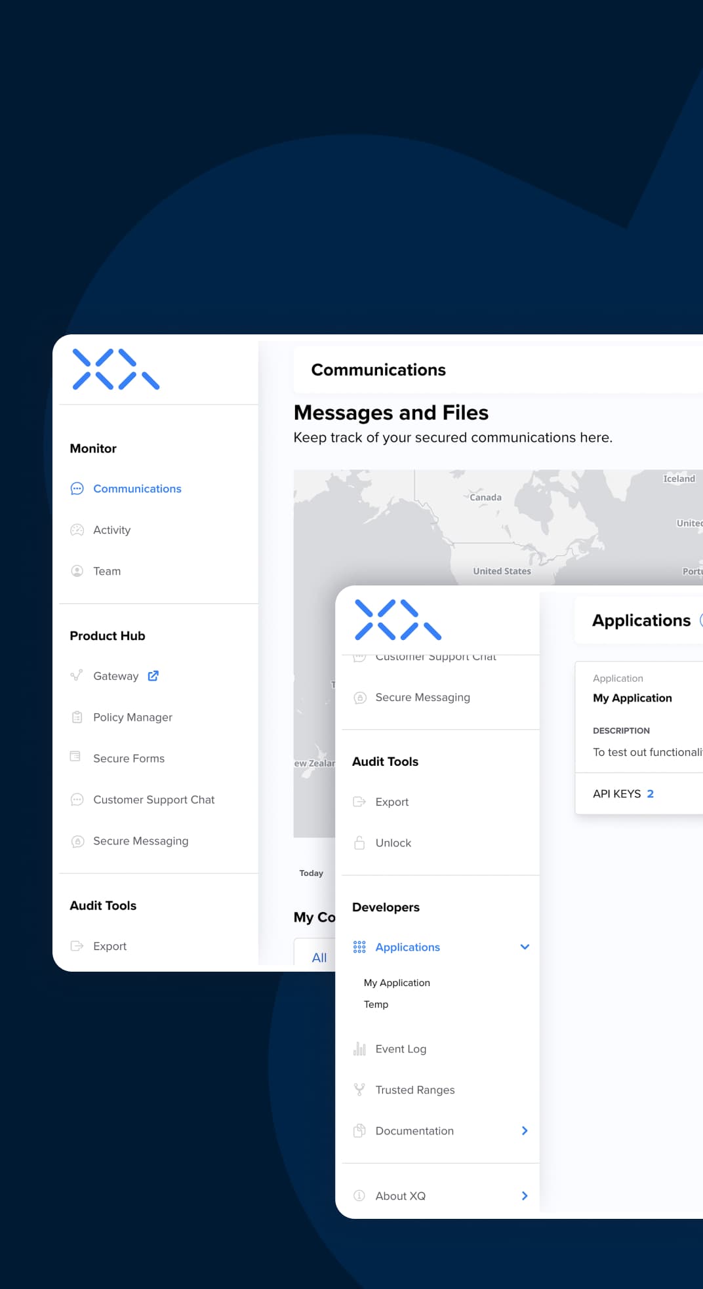Open About XQ in the sidebar
The image size is (703, 1289).
[400, 1196]
